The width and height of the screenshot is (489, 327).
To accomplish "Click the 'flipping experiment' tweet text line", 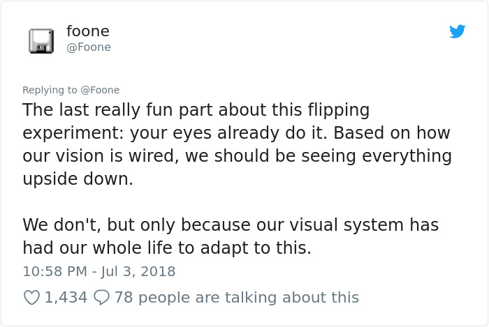I will click(196, 110).
